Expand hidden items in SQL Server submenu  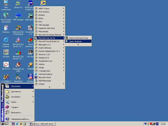click(x=78, y=45)
